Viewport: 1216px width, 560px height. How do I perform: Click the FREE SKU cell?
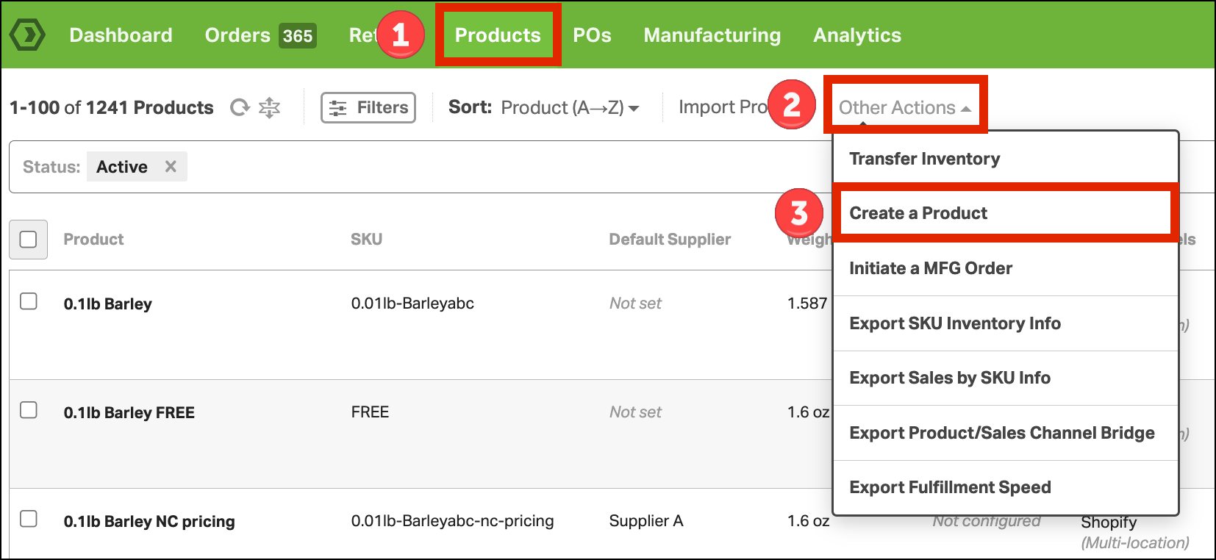(370, 412)
